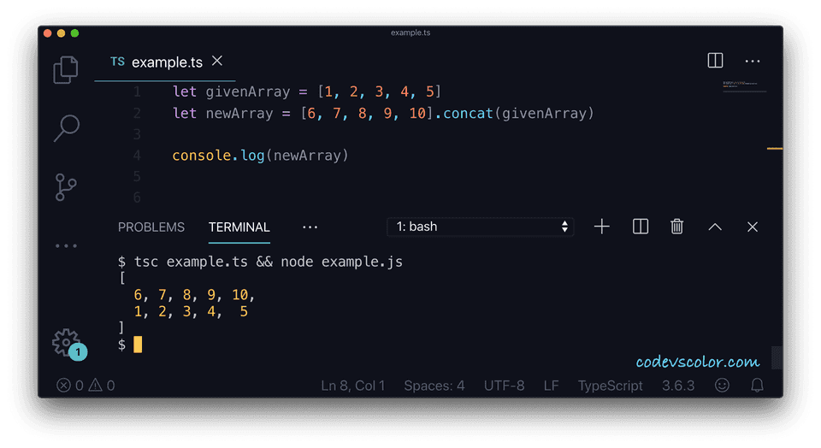Open the Search view

[67, 127]
